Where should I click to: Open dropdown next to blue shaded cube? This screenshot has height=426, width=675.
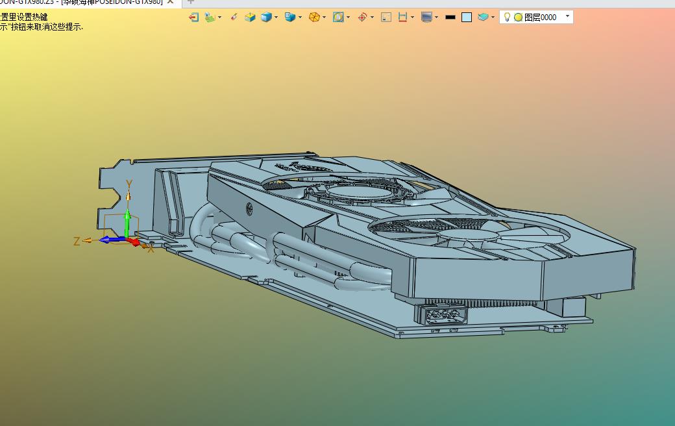(x=276, y=18)
